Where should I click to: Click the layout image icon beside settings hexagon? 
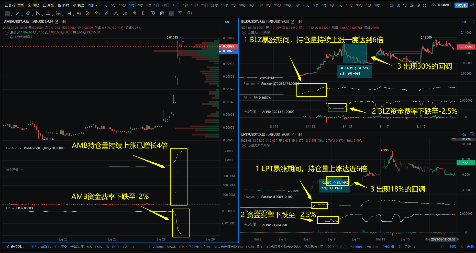412,5
